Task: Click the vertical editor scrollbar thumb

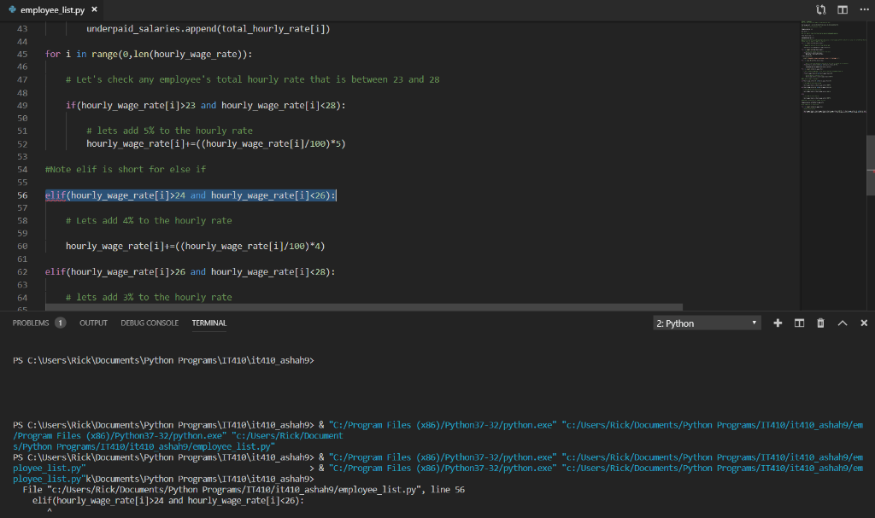Action: pyautogui.click(x=871, y=166)
